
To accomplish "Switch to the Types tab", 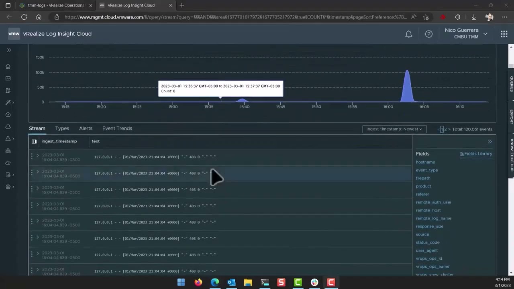I will pyautogui.click(x=62, y=128).
